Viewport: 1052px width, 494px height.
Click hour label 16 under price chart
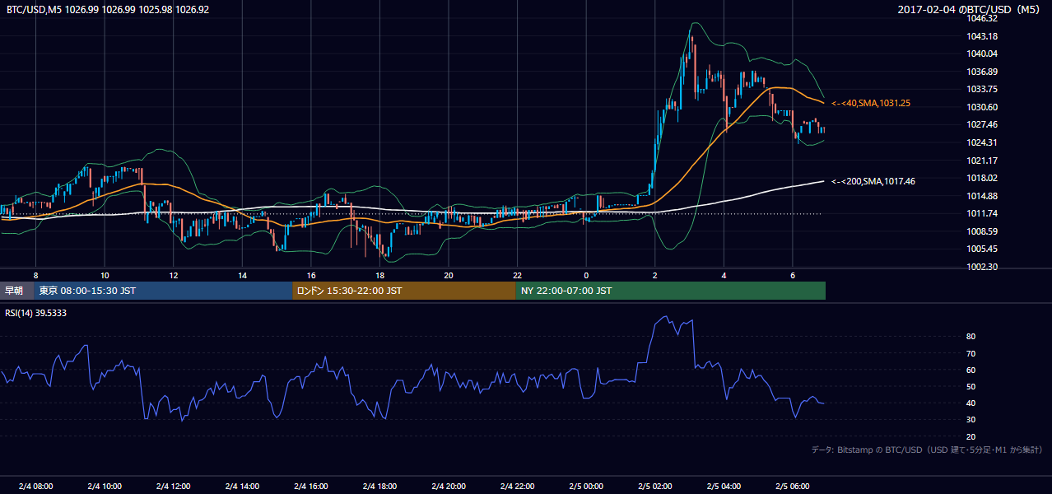click(x=310, y=275)
